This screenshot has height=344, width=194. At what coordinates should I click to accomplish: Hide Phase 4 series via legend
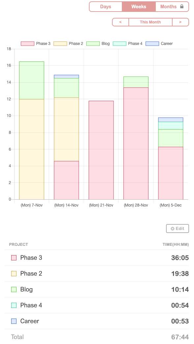128,43
